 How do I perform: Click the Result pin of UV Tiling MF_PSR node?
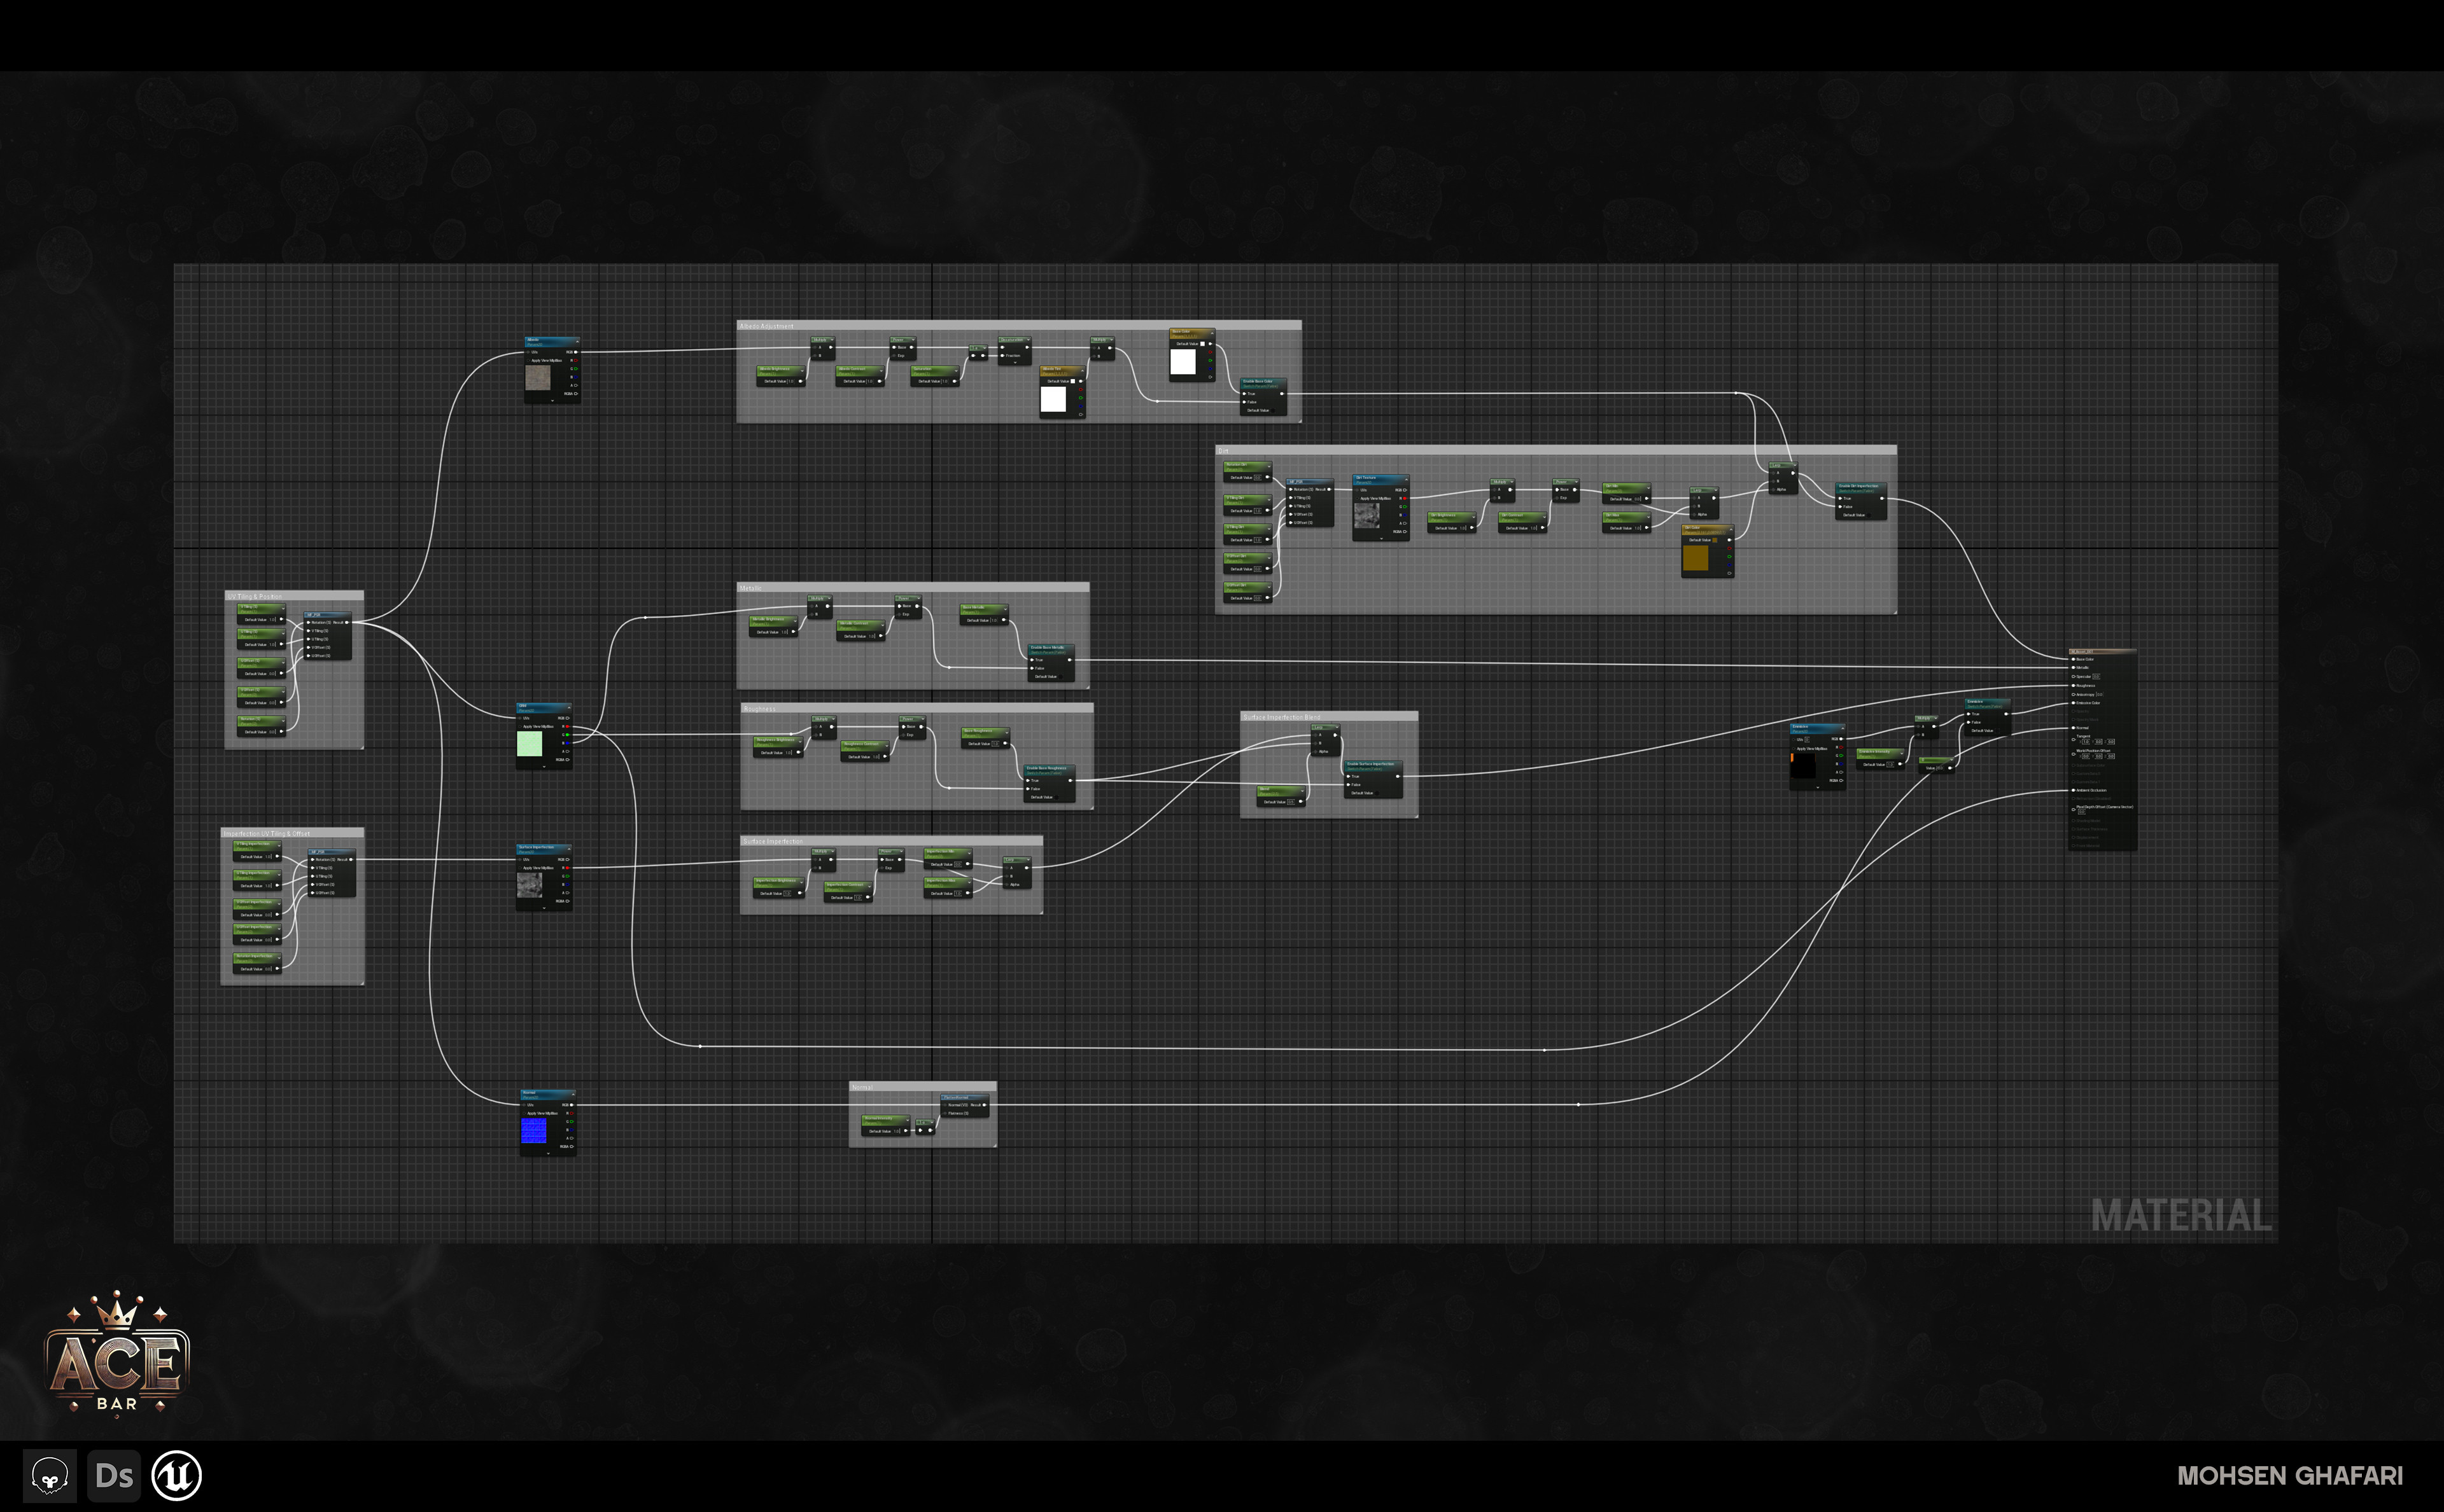(347, 622)
